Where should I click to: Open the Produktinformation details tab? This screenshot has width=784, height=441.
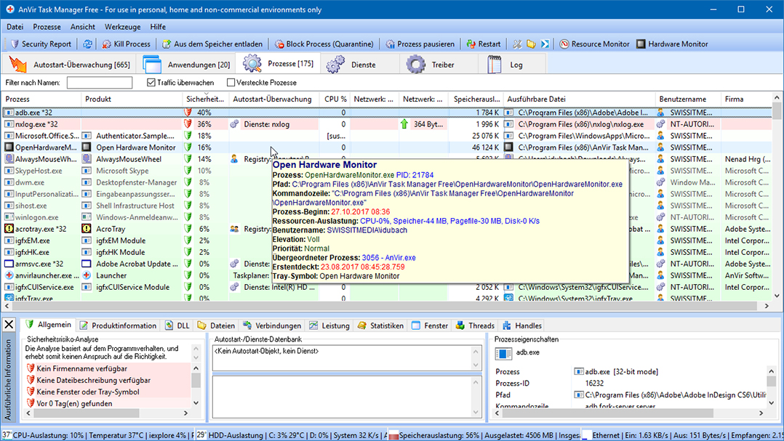coord(118,325)
